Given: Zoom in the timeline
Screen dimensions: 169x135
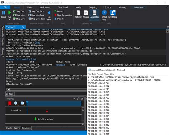Looking at the screenshot, I should pyautogui.click(x=22, y=104).
